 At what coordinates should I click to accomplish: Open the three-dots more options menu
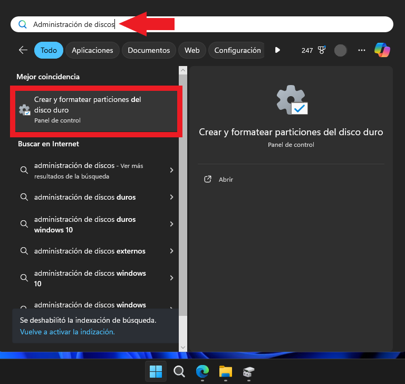point(362,50)
